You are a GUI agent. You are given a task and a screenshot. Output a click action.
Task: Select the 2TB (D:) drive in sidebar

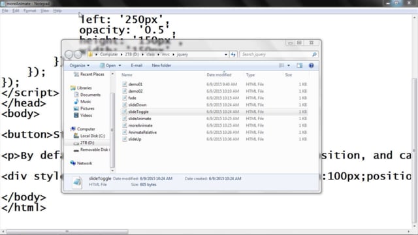coord(84,143)
